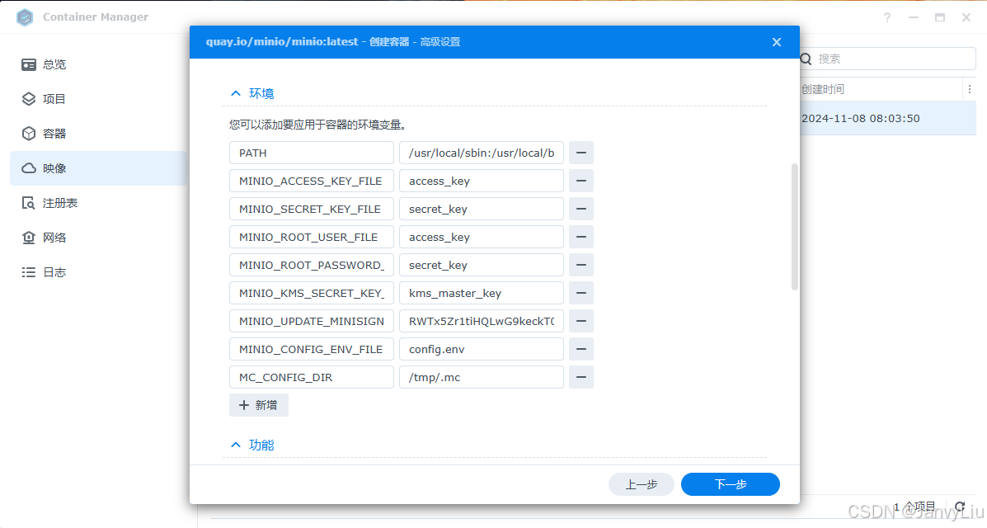Open the 总览 overview icon

click(x=26, y=64)
